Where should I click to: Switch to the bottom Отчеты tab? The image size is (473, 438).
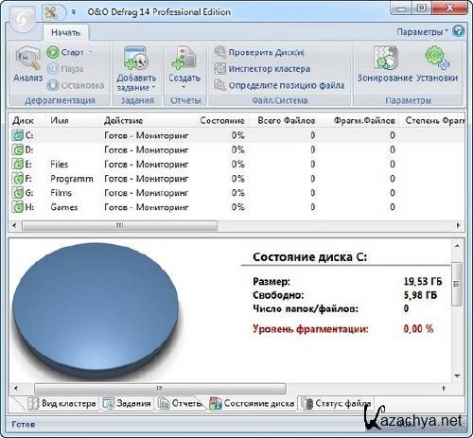click(x=180, y=403)
